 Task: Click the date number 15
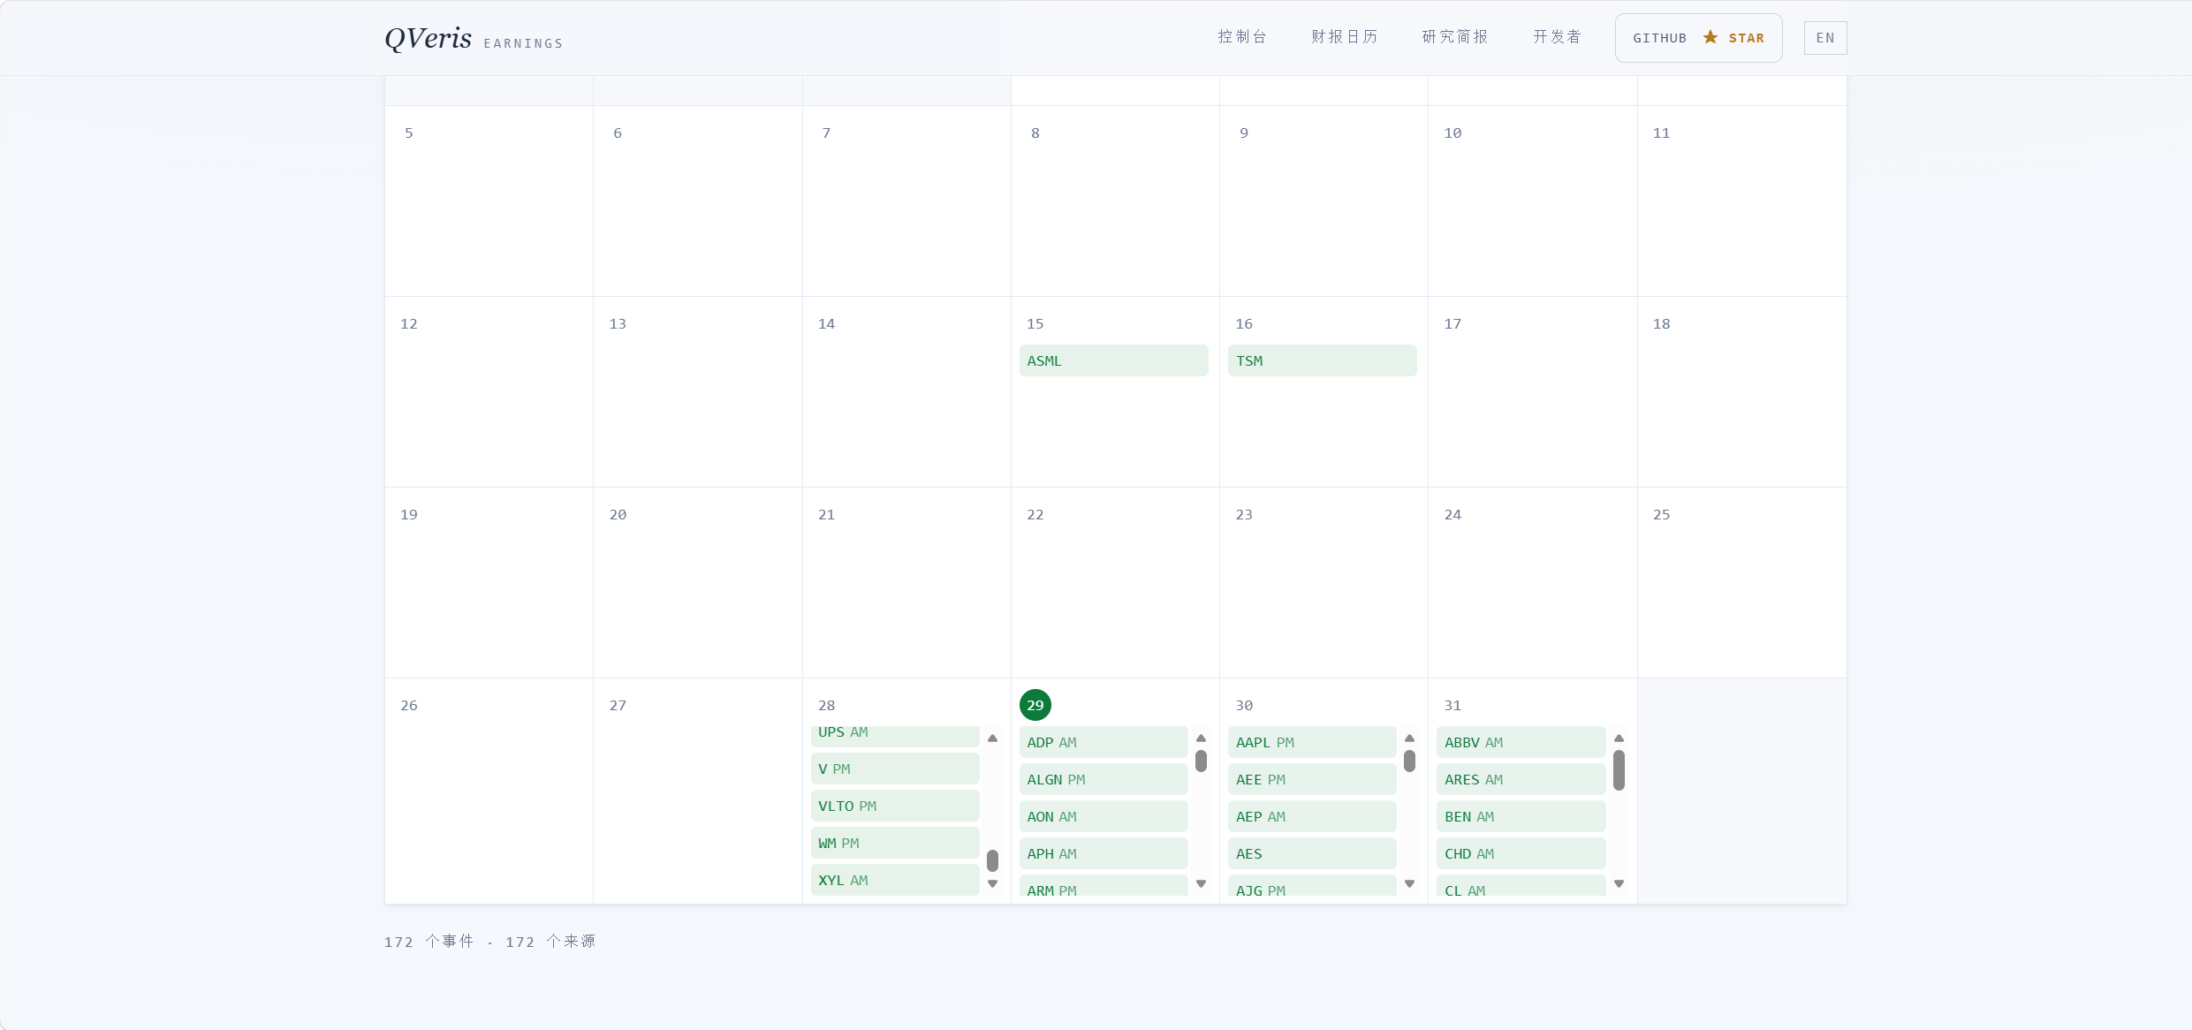pos(1035,324)
